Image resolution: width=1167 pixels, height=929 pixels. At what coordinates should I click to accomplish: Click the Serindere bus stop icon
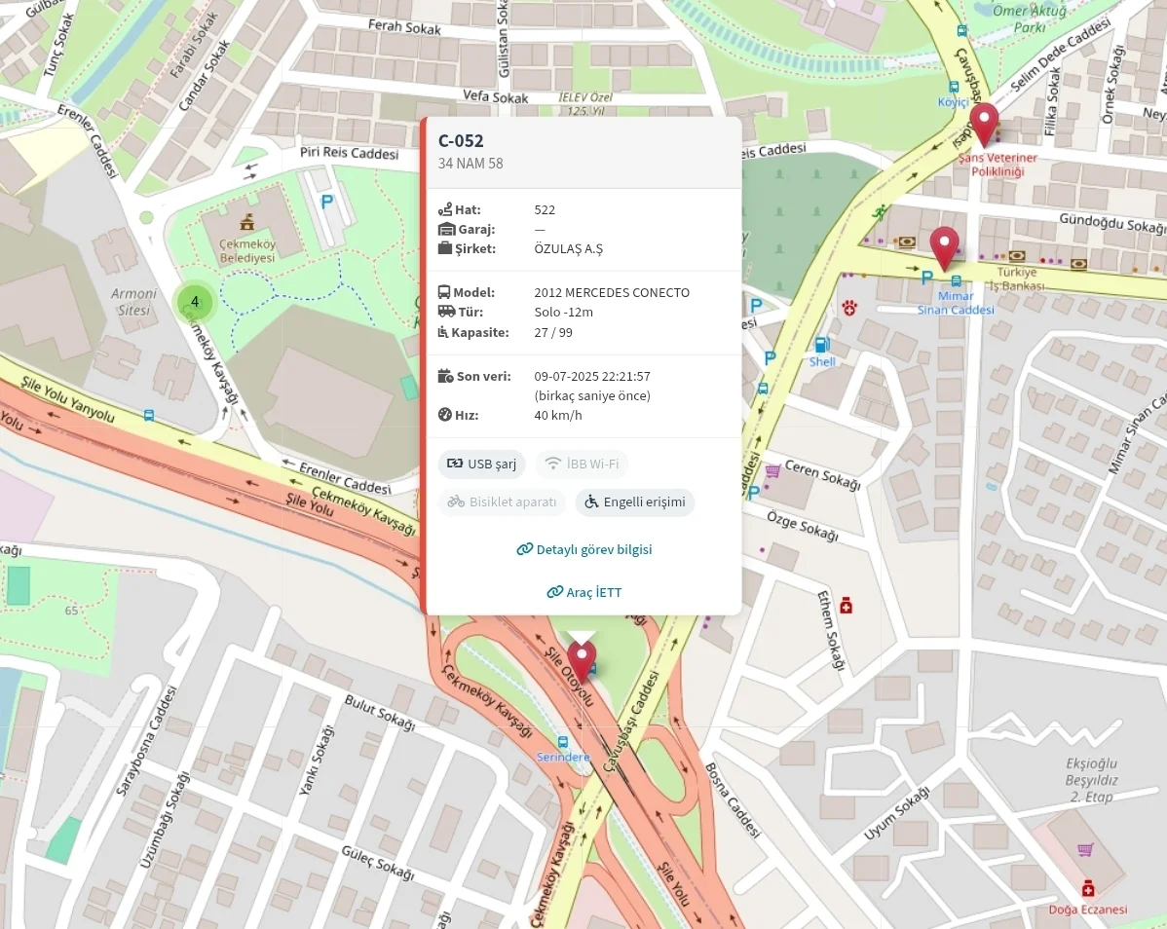[x=562, y=741]
